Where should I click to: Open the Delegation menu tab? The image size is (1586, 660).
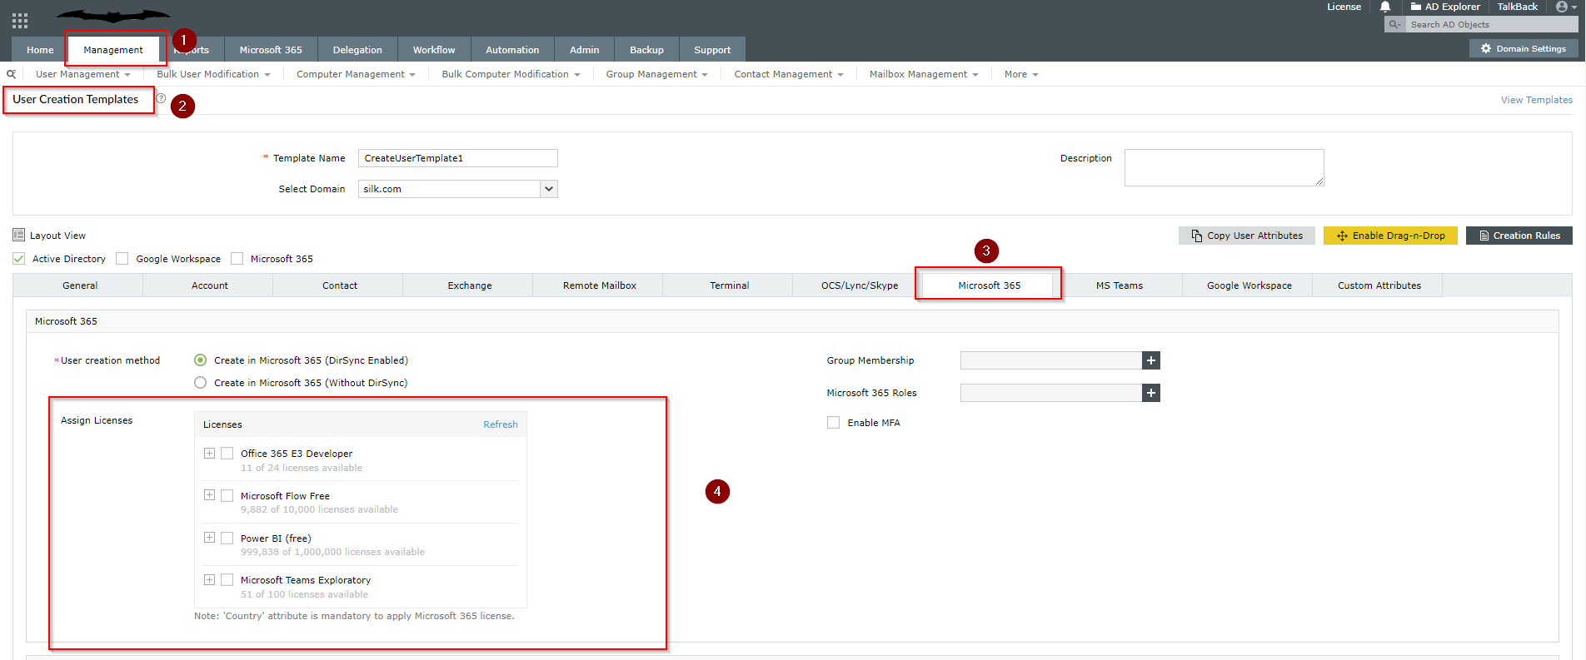point(357,50)
